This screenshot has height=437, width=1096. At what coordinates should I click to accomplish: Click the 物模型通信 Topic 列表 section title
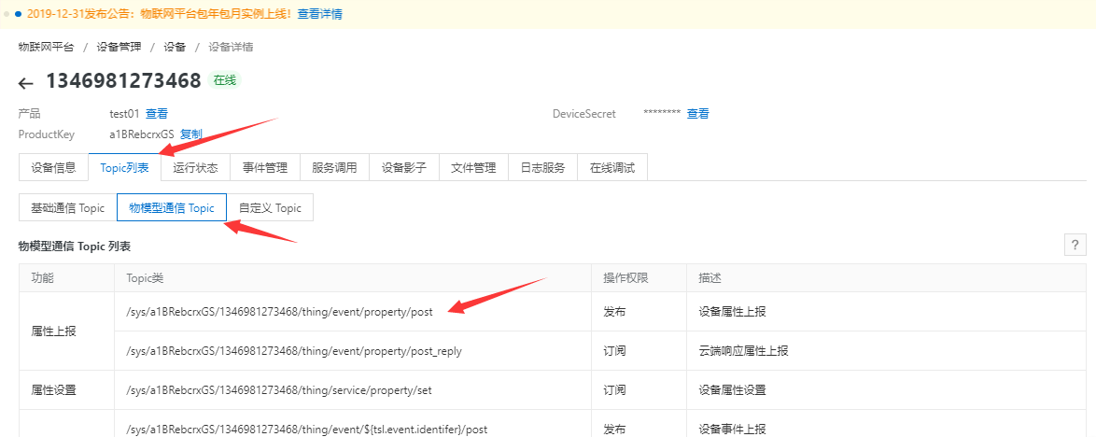[x=74, y=247]
